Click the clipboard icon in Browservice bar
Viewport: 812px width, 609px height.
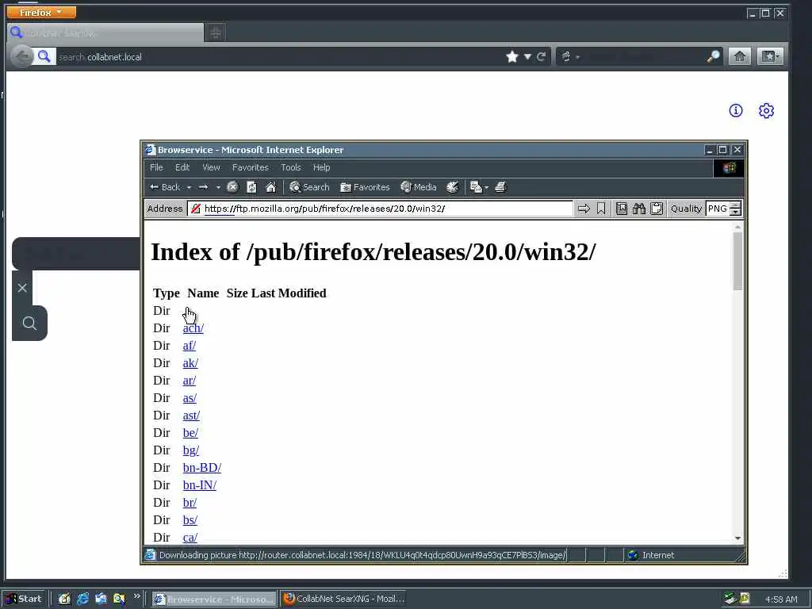click(x=657, y=209)
